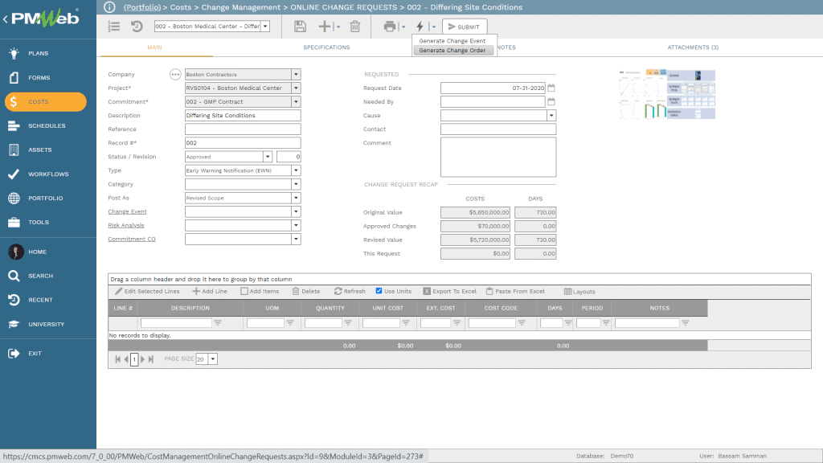
Task: Click the record list icon in toolbar
Action: 114,27
